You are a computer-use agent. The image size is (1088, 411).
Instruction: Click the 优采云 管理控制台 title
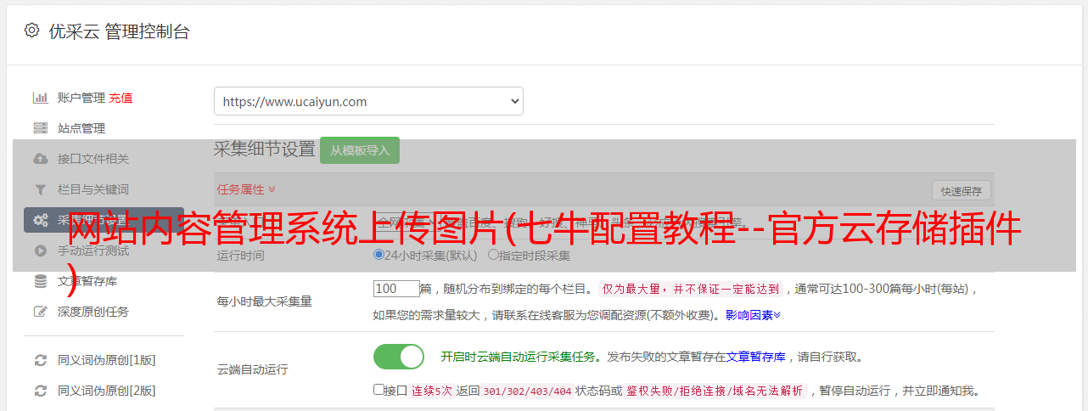pos(120,31)
